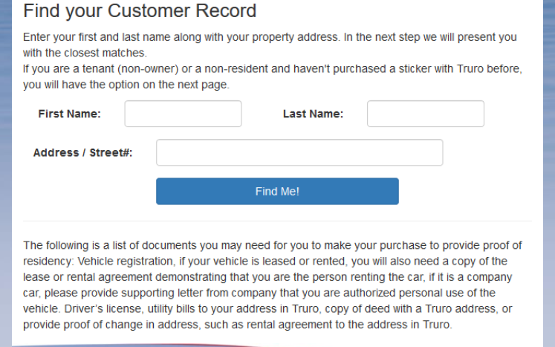Focus the Last Name text box
555x347 pixels.
pos(425,114)
